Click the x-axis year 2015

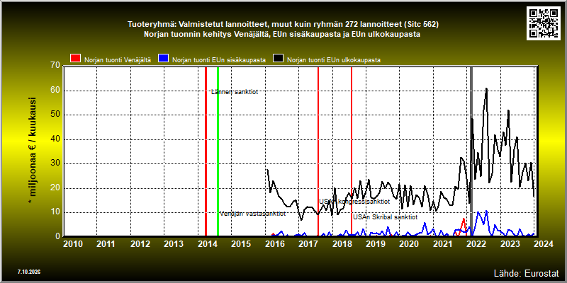click(x=241, y=244)
